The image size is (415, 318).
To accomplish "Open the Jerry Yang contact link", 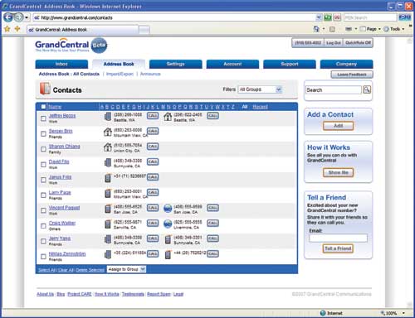I will click(60, 238).
